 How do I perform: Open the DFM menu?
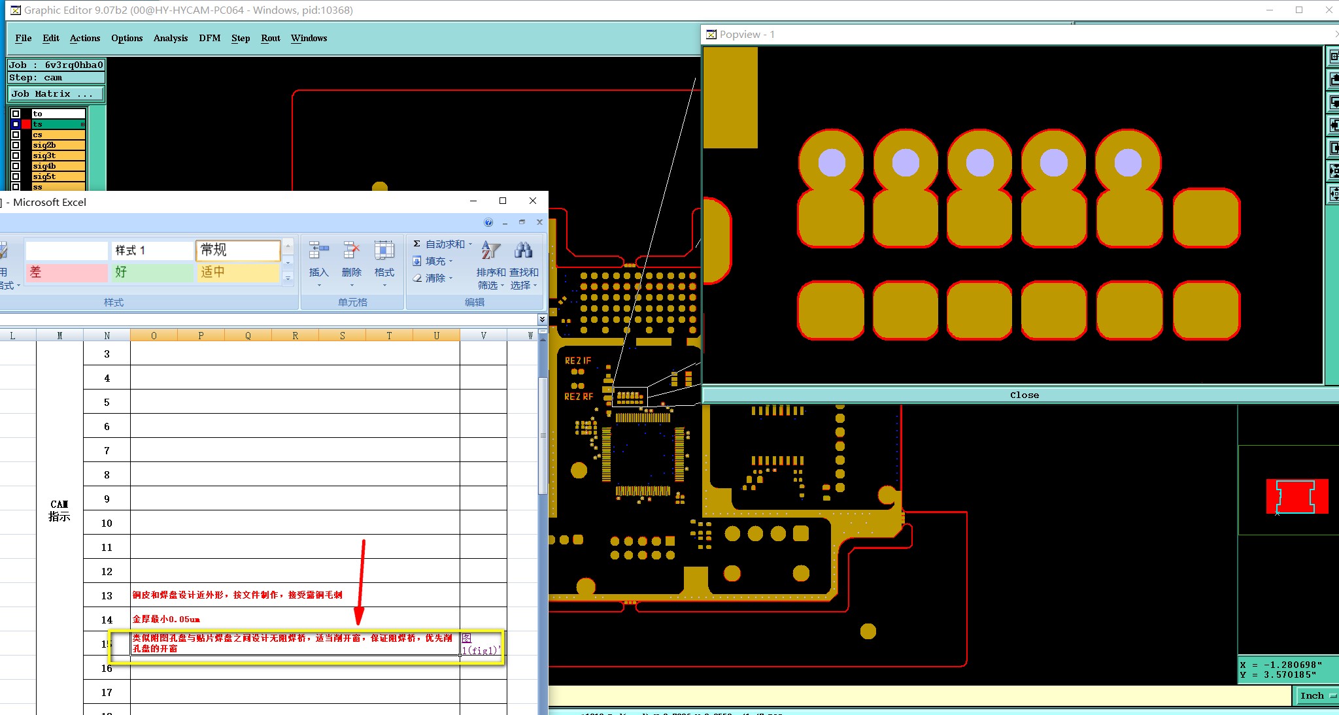pos(209,38)
